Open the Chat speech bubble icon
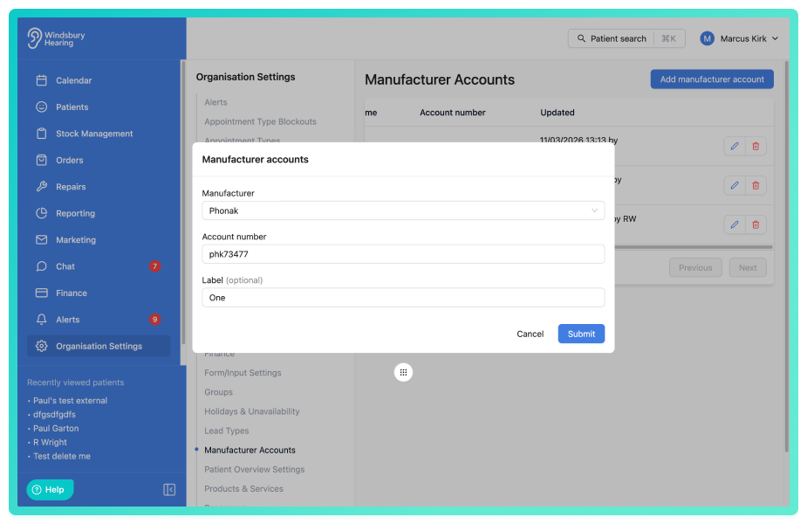This screenshot has height=524, width=807. tap(42, 266)
